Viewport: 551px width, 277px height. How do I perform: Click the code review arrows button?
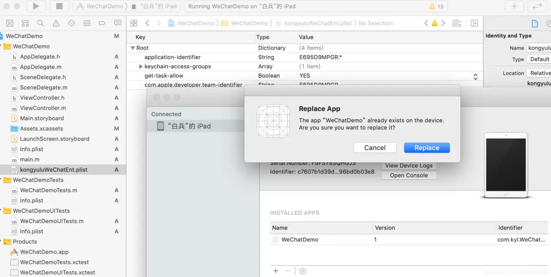537,6
